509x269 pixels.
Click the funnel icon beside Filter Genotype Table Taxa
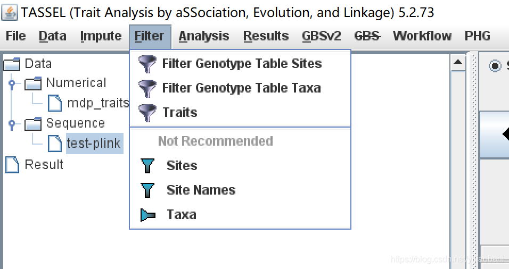click(147, 88)
